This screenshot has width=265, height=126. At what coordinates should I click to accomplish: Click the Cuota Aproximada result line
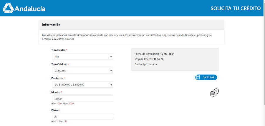[146, 64]
